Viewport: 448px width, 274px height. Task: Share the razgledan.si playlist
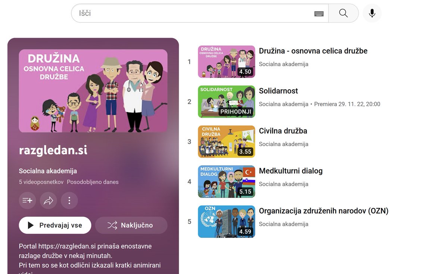coord(49,200)
